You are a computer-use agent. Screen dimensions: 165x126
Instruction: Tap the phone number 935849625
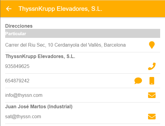(x=17, y=66)
